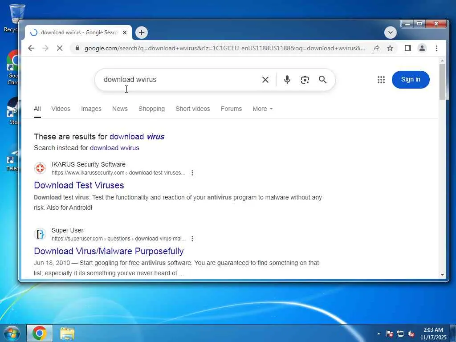The width and height of the screenshot is (456, 342).
Task: Open options menu for IKARUS result
Action: point(192,173)
